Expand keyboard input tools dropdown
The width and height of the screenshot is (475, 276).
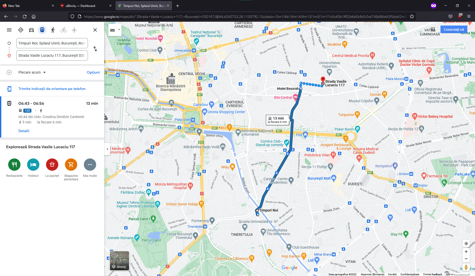(x=119, y=30)
